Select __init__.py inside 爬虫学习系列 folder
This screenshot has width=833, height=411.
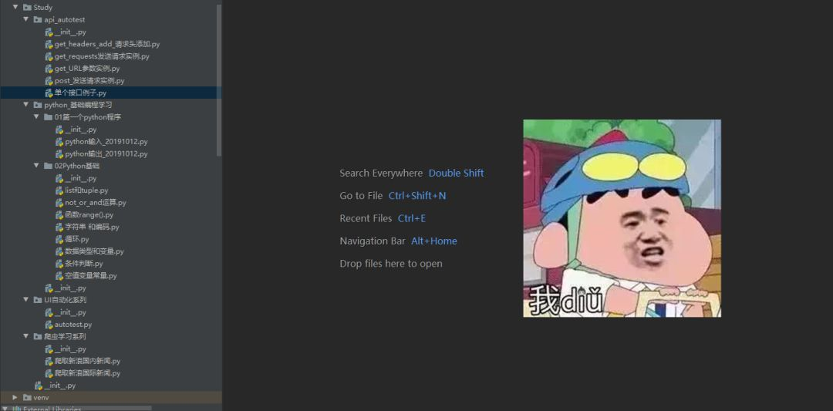tap(70, 349)
